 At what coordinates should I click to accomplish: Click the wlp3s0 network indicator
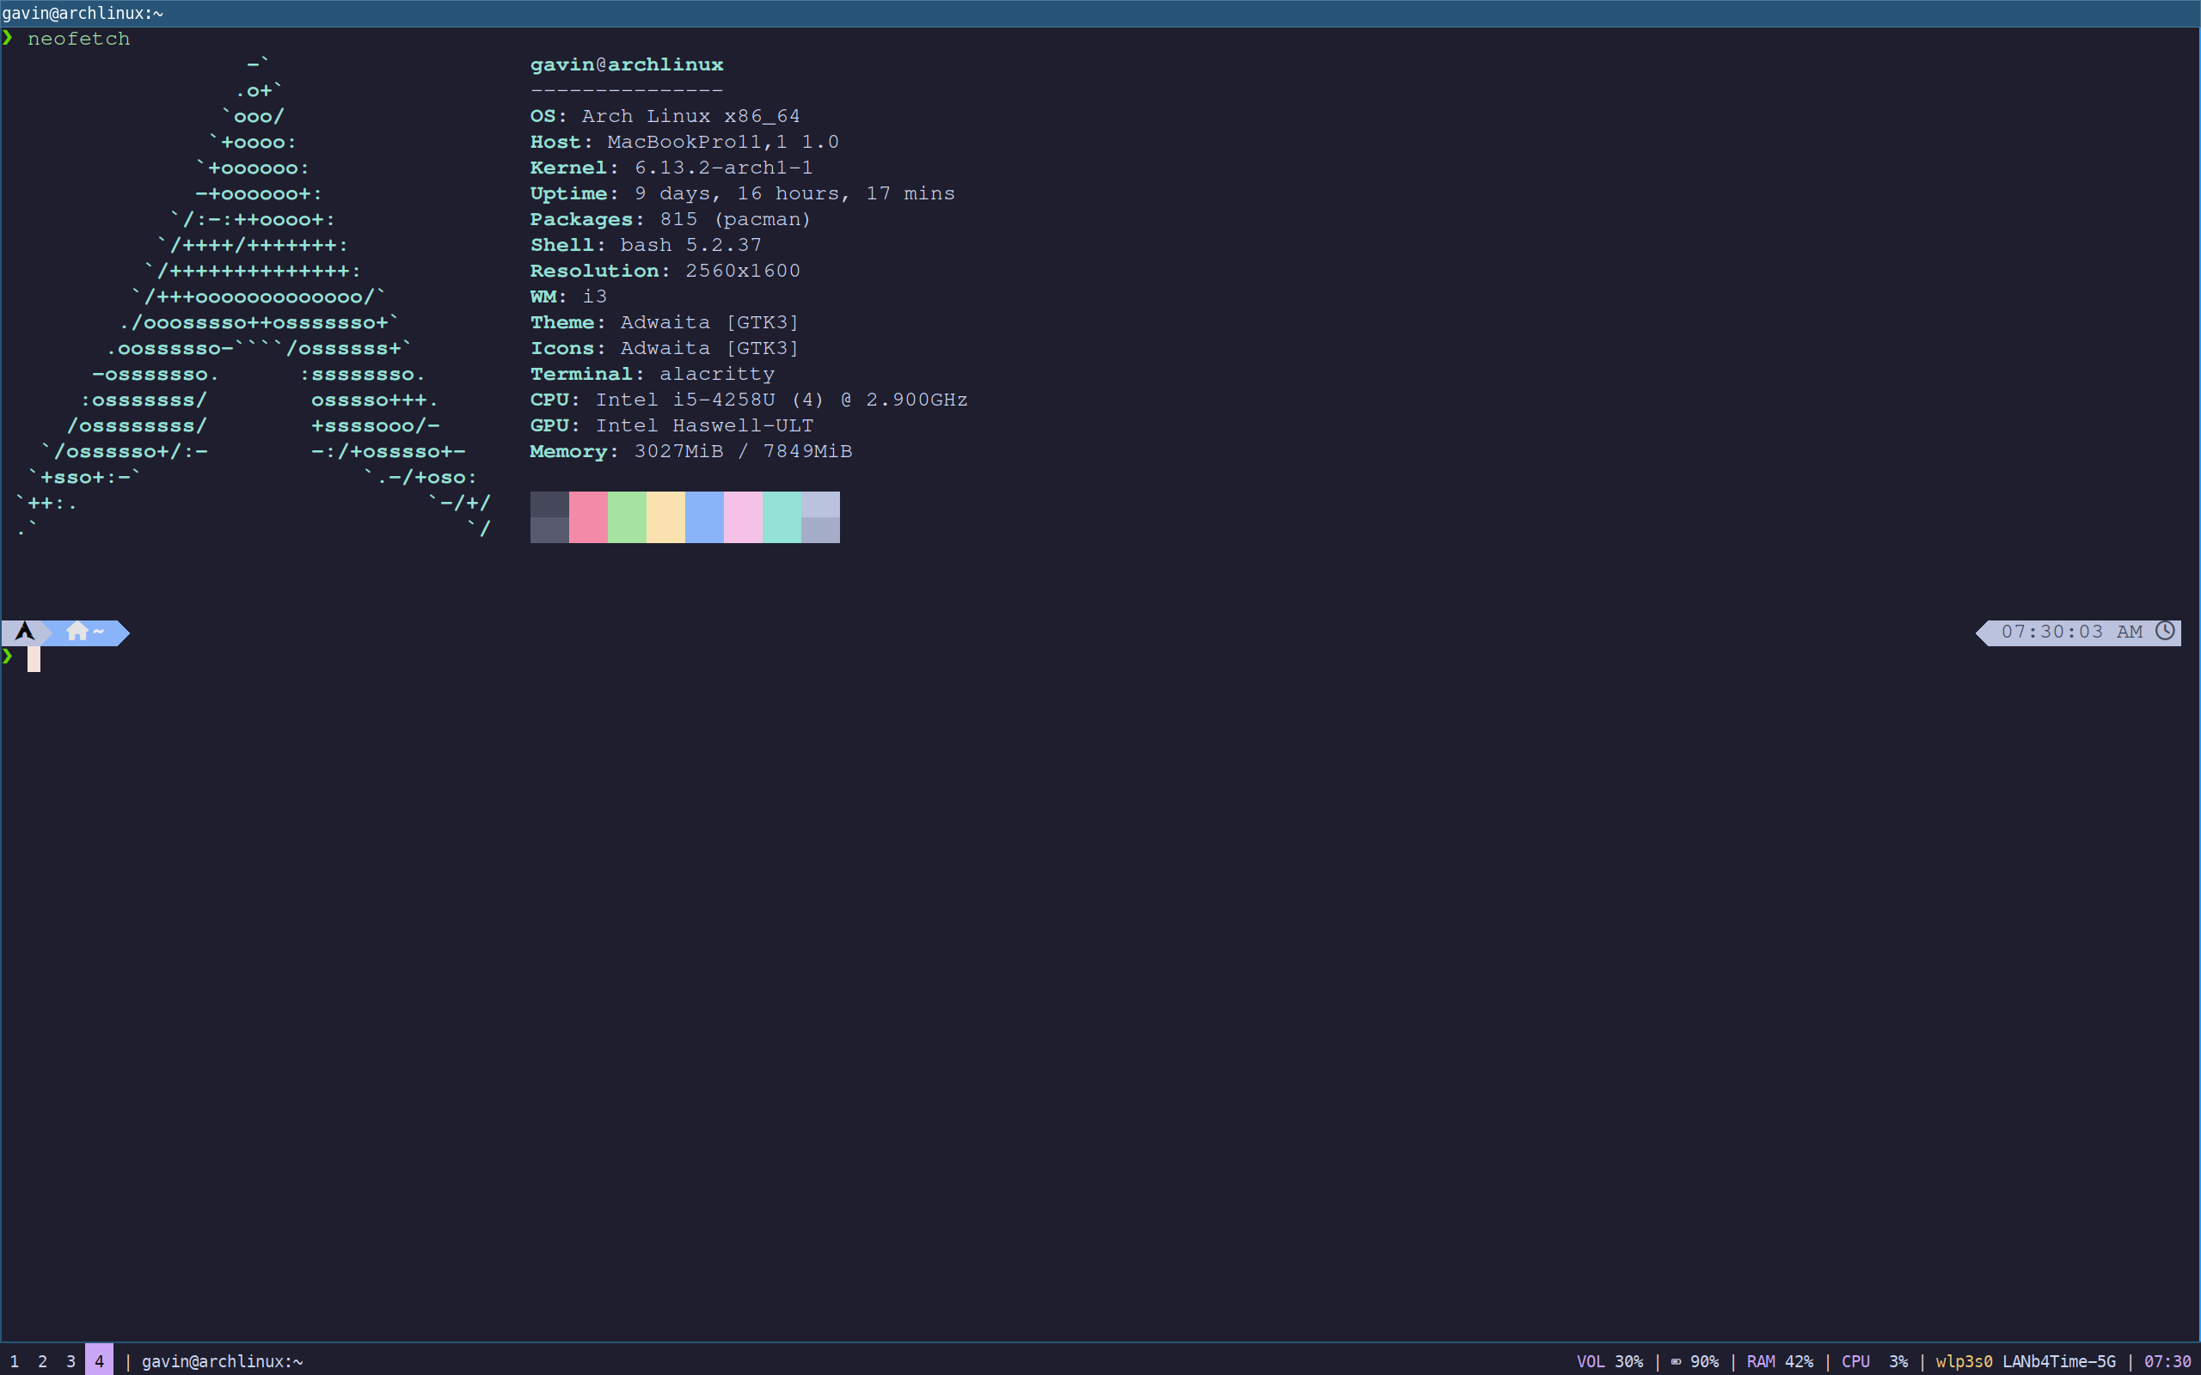point(1964,1360)
